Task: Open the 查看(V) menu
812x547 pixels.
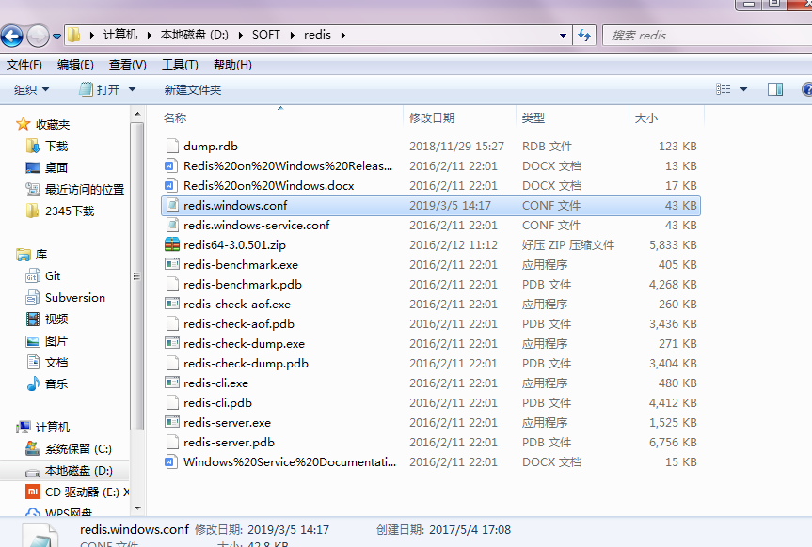Action: point(127,65)
